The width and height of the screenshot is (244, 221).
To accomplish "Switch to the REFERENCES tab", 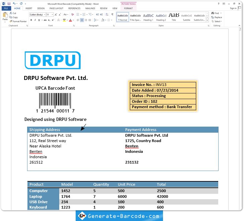I will 74,8.
